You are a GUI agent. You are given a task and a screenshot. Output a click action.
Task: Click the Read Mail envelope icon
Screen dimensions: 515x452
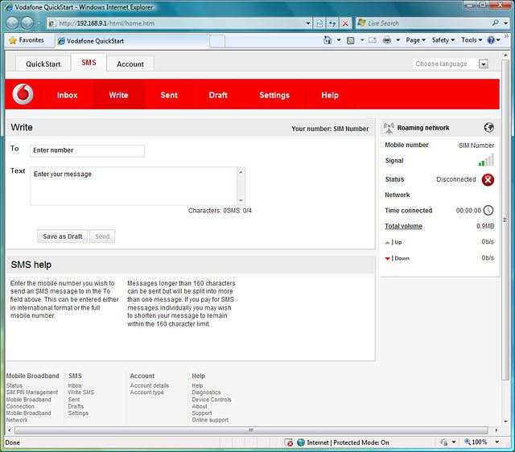point(373,40)
